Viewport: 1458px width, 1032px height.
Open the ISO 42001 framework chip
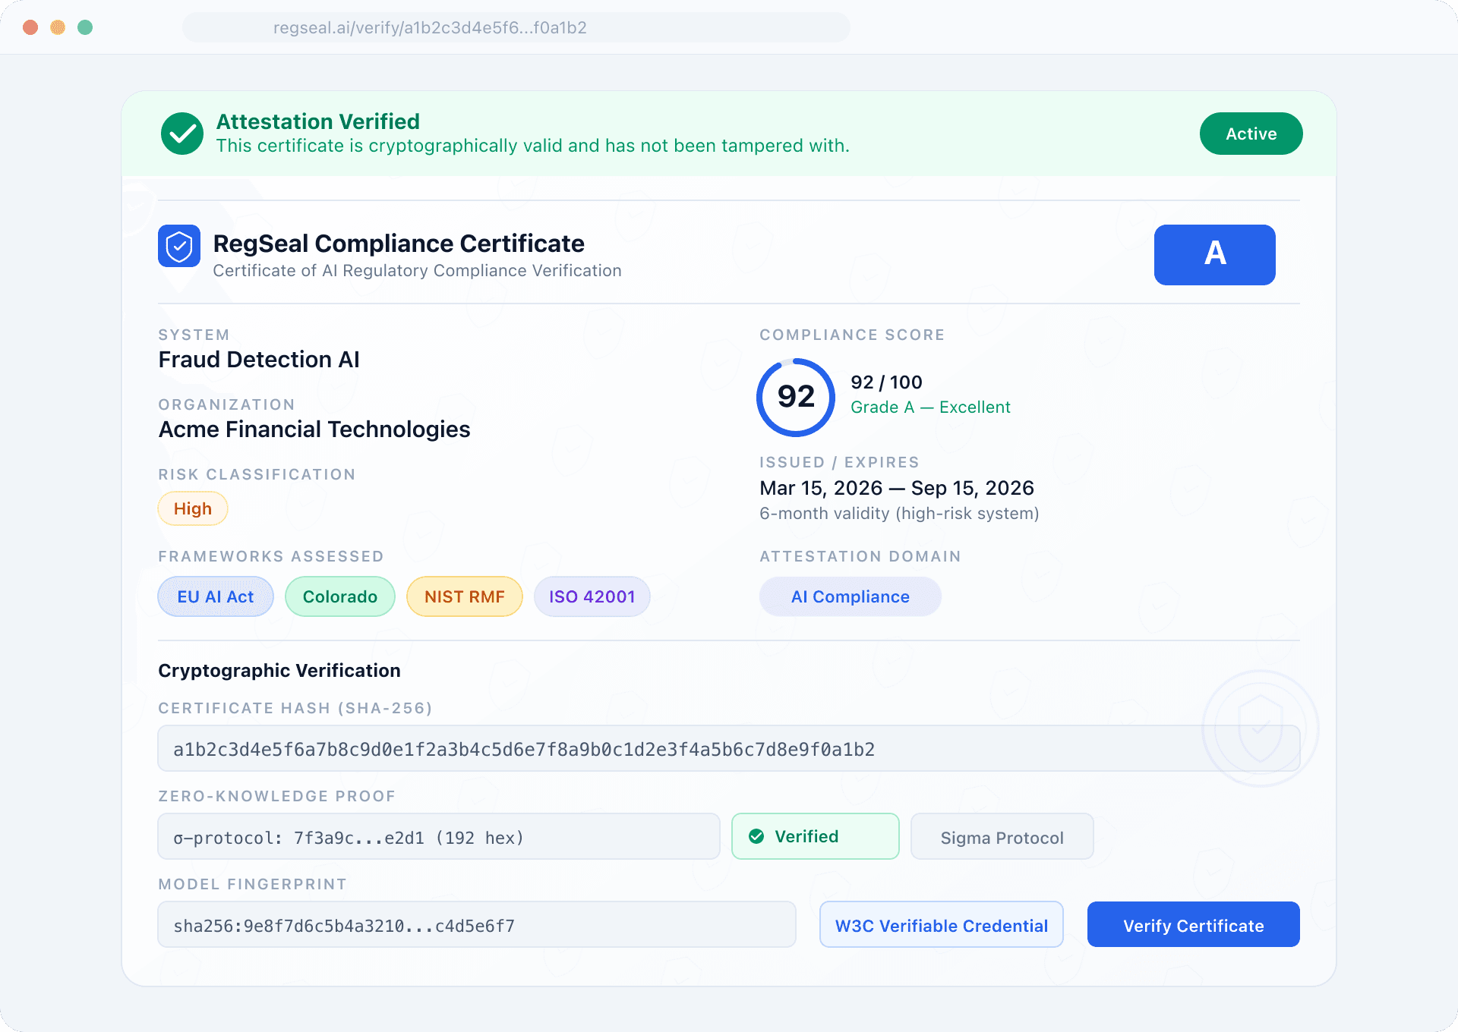[592, 596]
